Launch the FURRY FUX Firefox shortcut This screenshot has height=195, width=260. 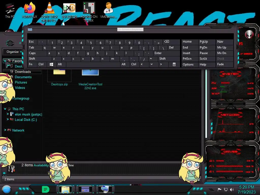[30, 10]
